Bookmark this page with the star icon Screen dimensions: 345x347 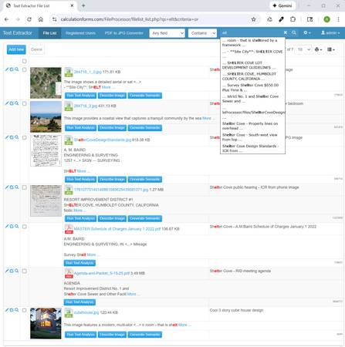click(x=253, y=19)
